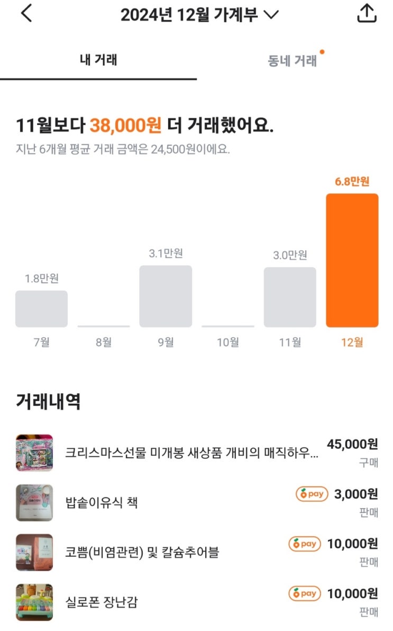Select the 7월 bar in chart

[41, 308]
